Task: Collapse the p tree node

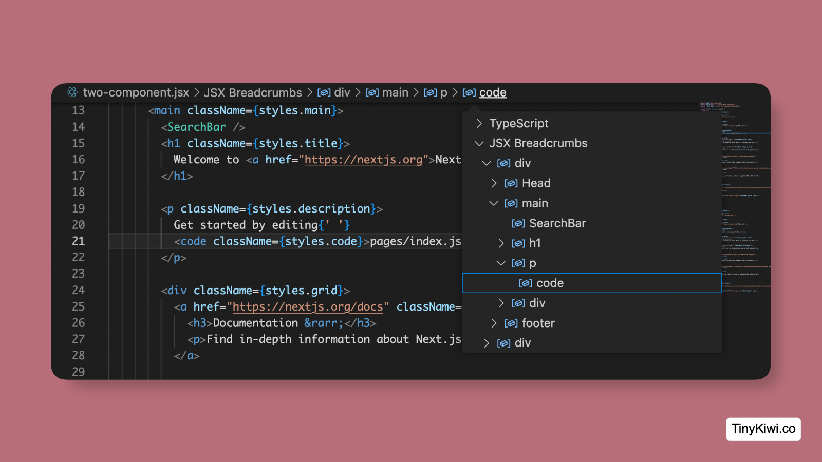Action: pos(501,263)
